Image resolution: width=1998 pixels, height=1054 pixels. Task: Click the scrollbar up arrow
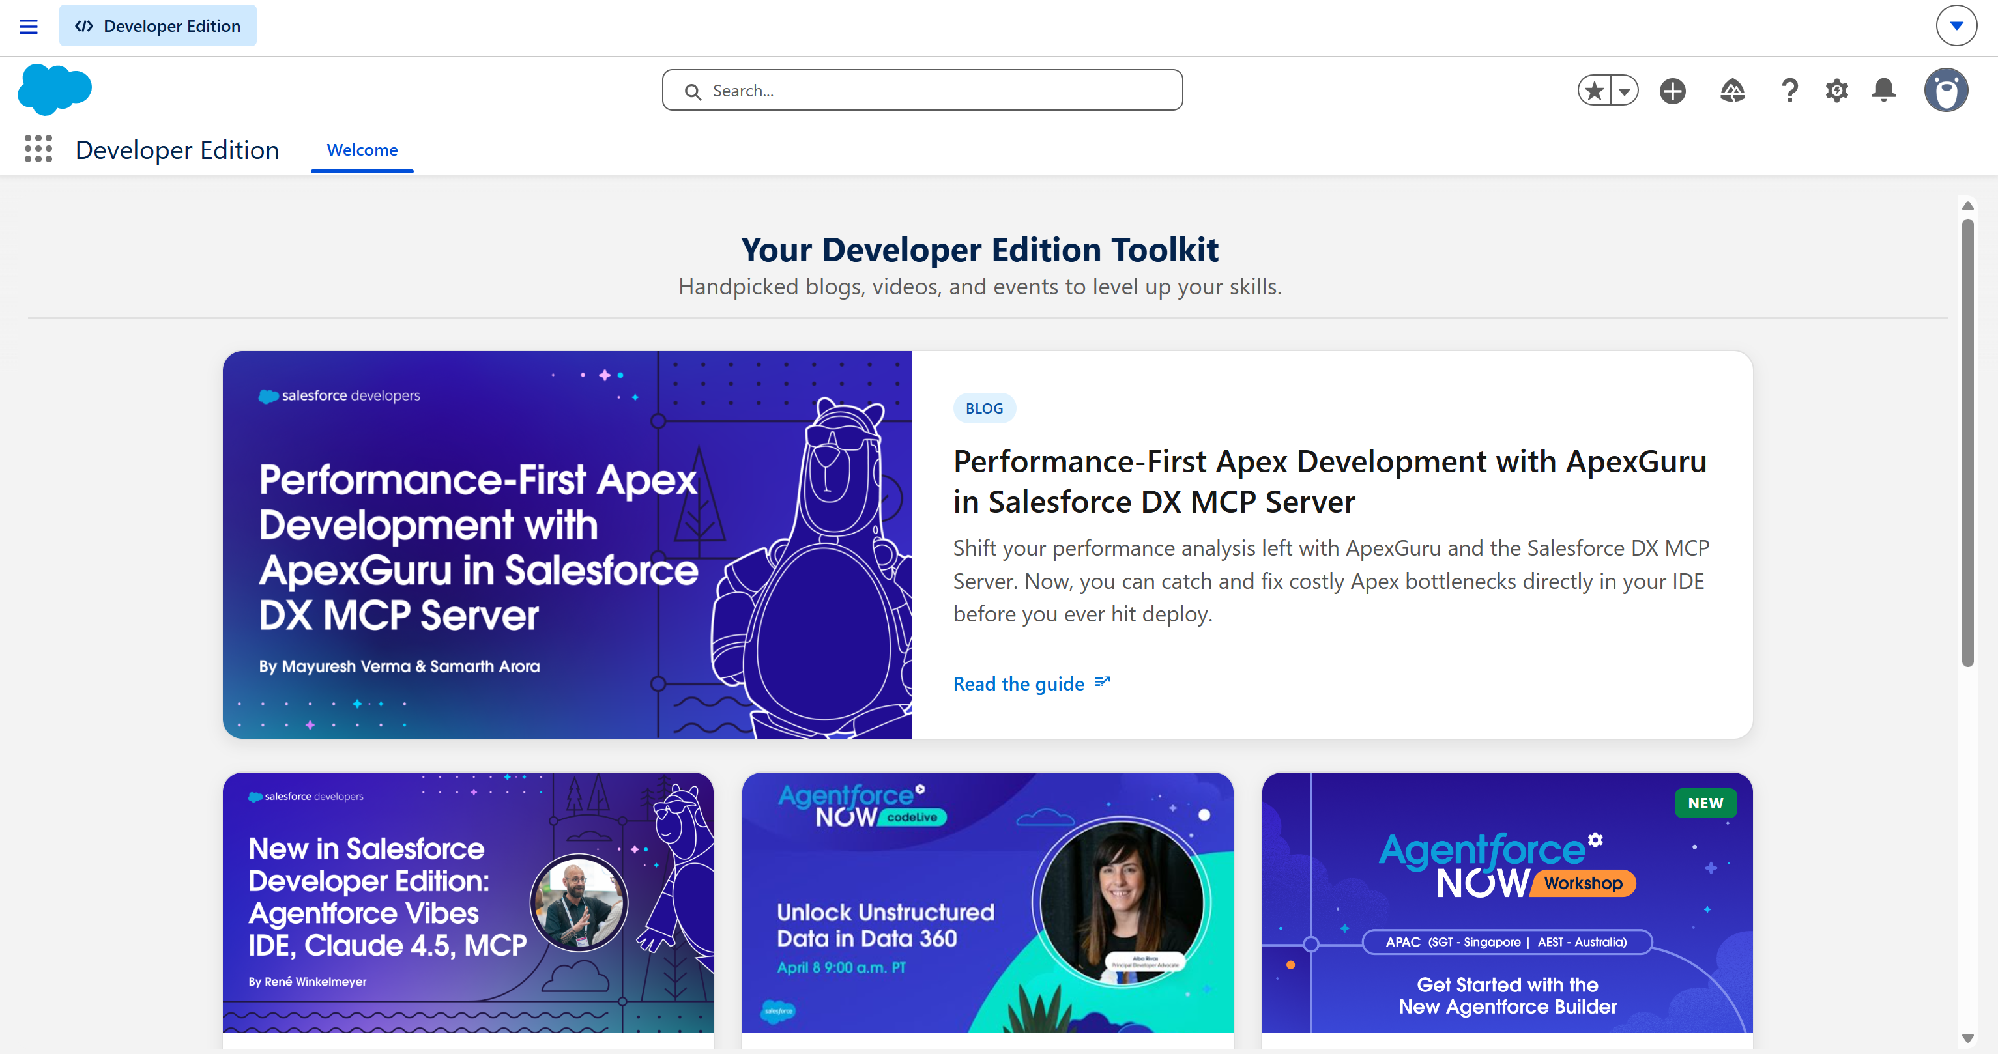[1967, 206]
